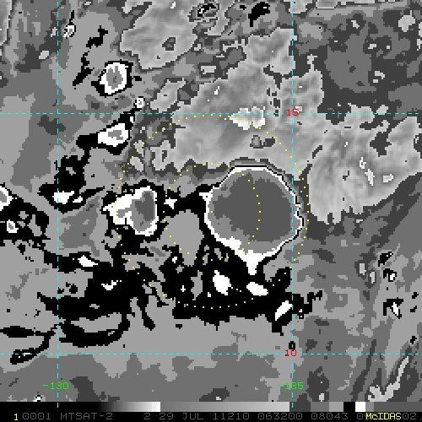Viewport: 422px width, 422px height.
Task: Click the grid intersection at 15 and -135
Action: (x=293, y=114)
